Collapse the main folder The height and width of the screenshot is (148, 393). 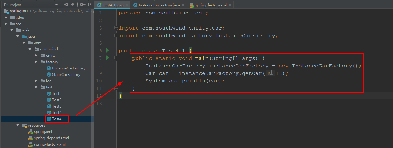click(x=12, y=30)
